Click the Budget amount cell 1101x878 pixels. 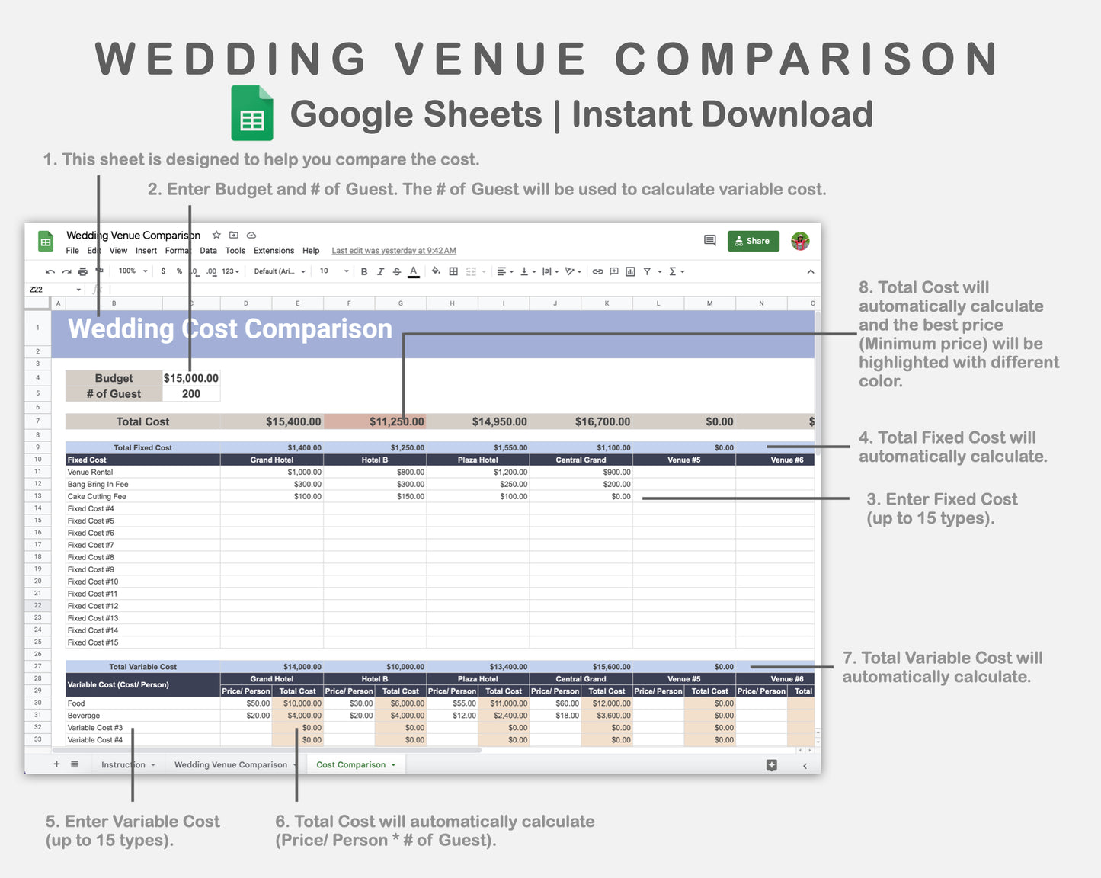point(190,378)
